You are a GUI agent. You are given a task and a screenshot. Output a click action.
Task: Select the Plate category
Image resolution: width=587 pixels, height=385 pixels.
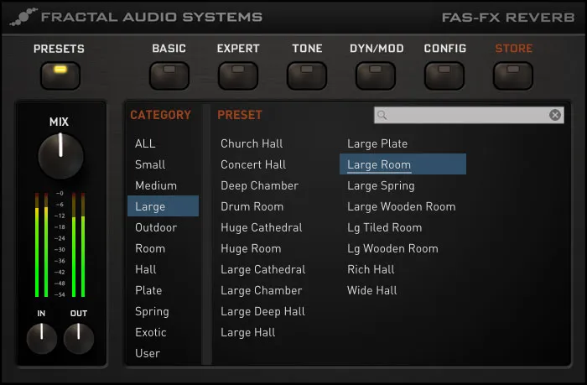[x=148, y=290]
